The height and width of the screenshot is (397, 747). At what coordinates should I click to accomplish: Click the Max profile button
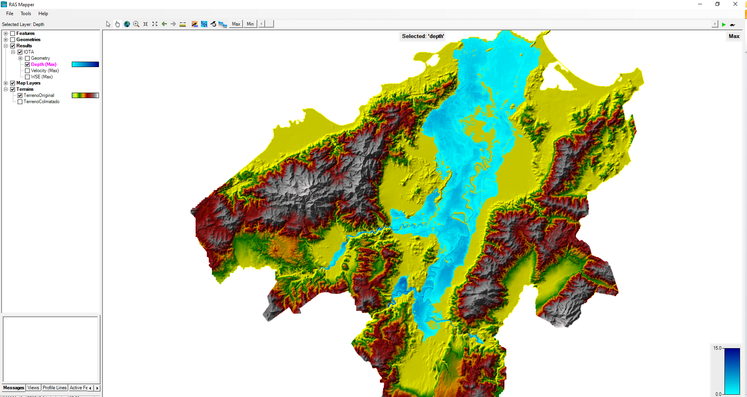tap(236, 24)
